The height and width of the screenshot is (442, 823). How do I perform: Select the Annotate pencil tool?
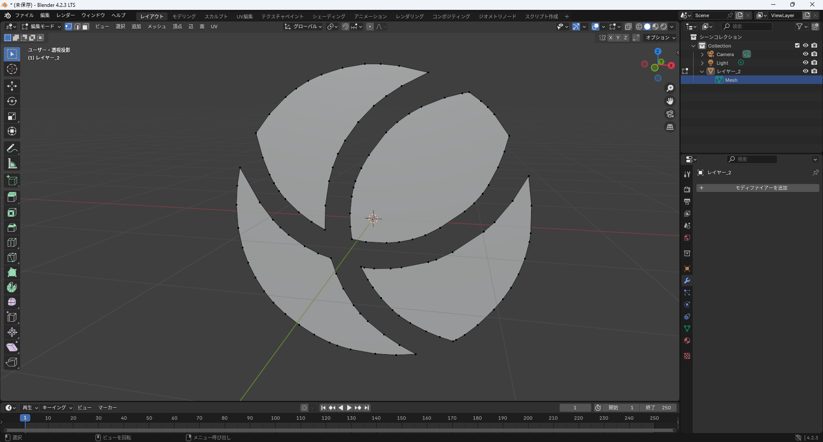click(12, 149)
